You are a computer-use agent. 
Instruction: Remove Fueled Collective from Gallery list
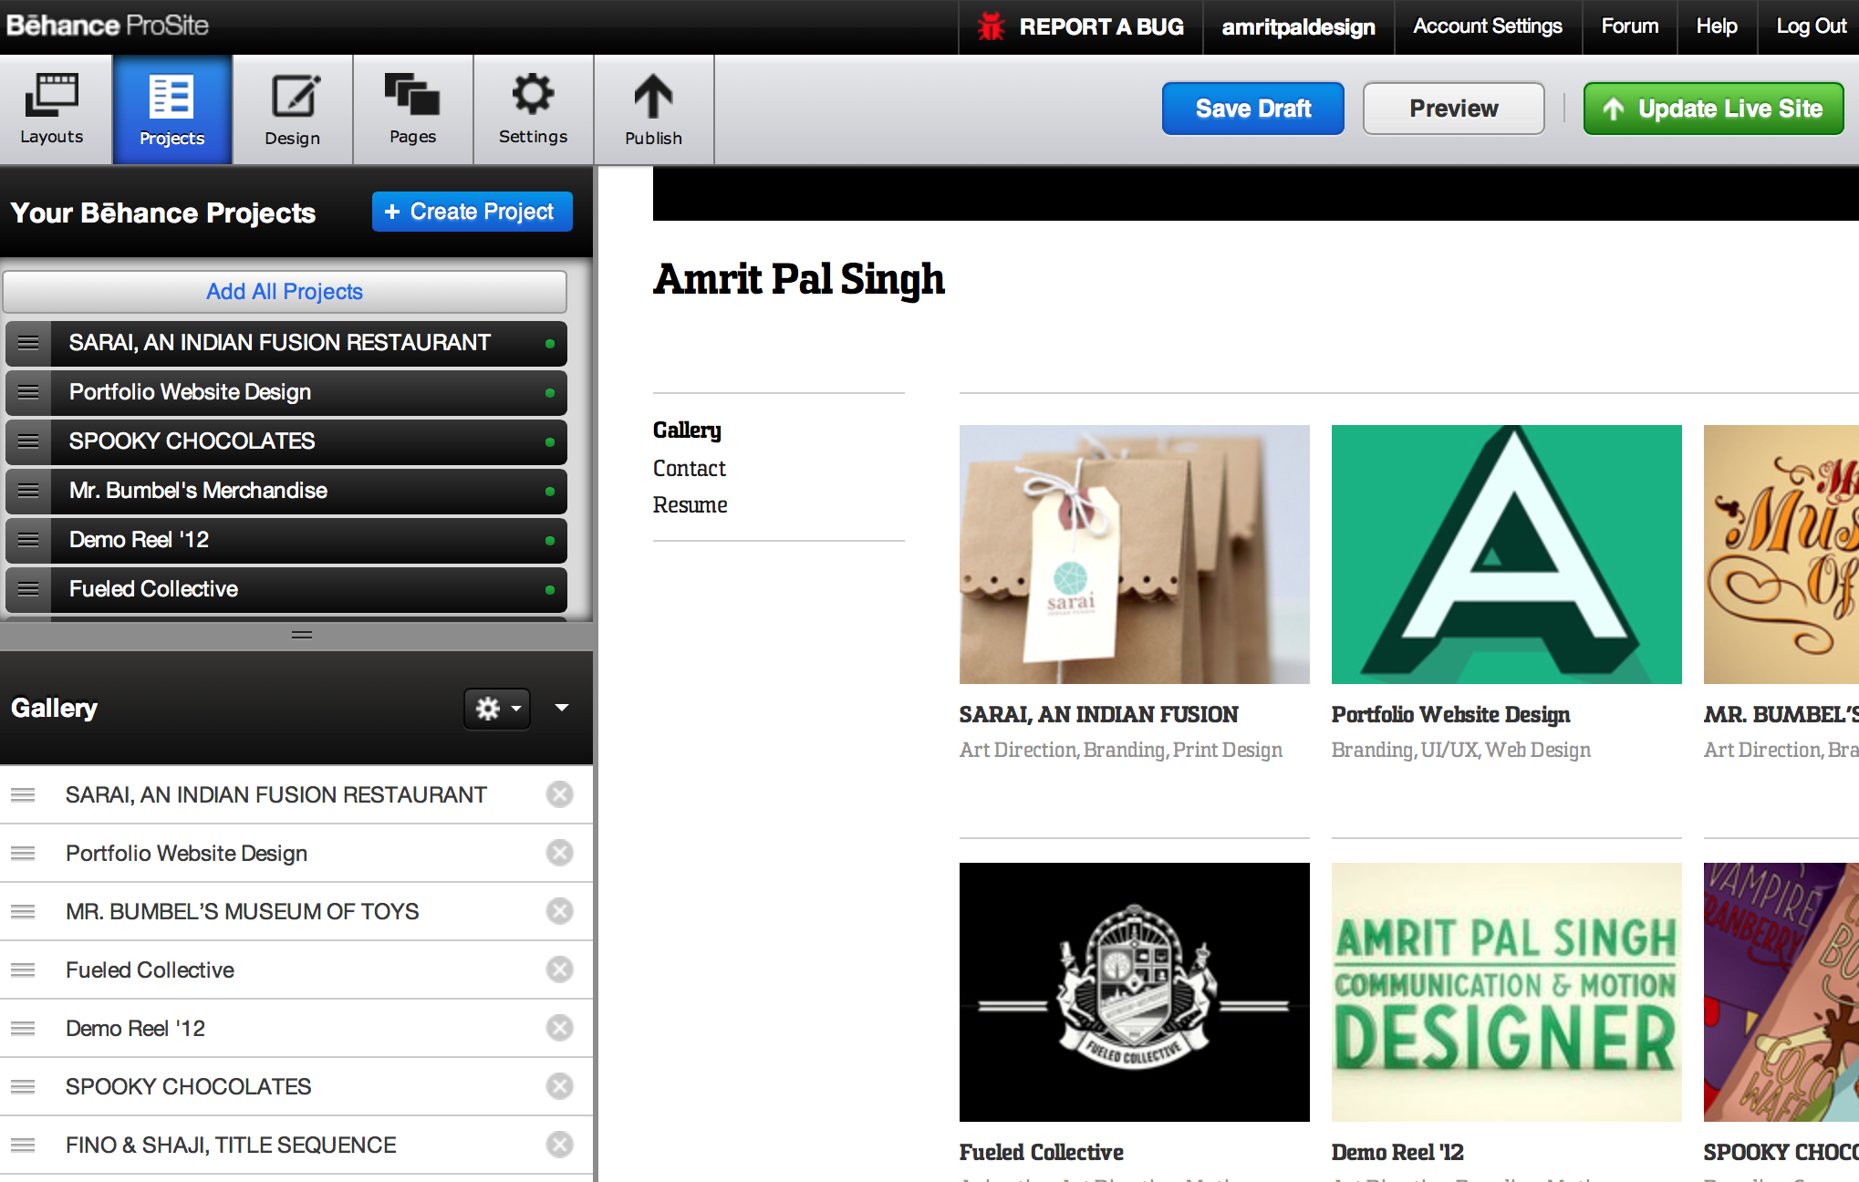559,969
